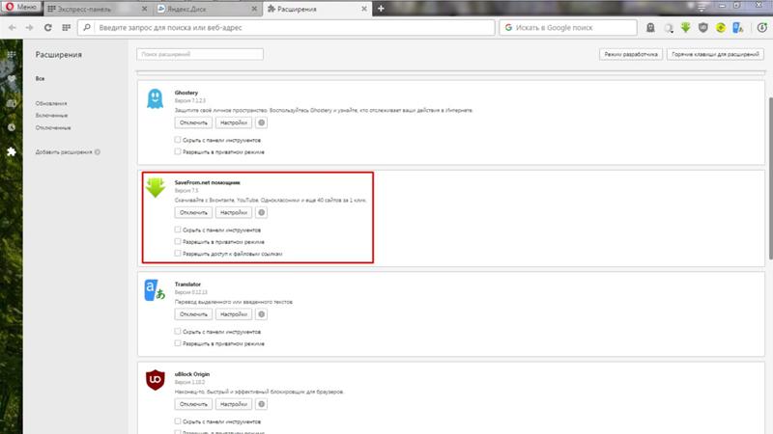The image size is (773, 434).
Task: Open Speed Dial from the left sidebar grid icon
Action: click(12, 55)
